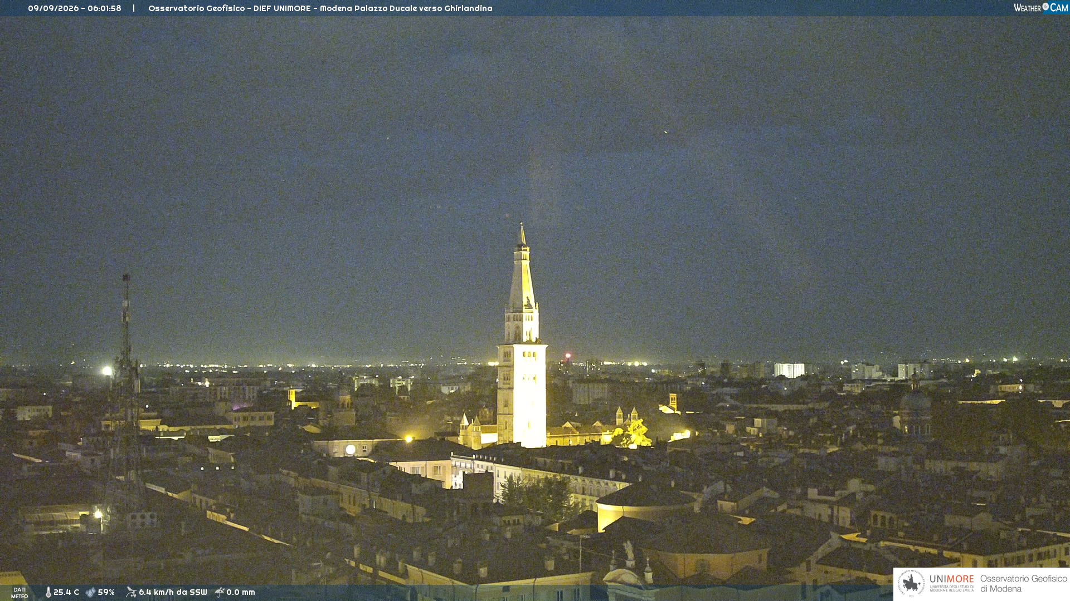Click the lit white apartment building on horizon
1070x601 pixels.
point(789,370)
